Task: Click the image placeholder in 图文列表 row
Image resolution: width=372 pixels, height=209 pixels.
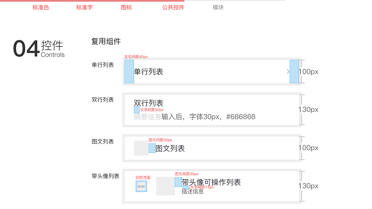Action: tap(141, 148)
